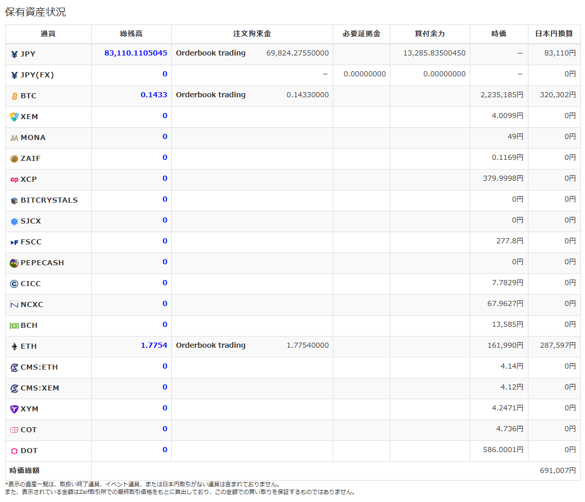Image resolution: width=585 pixels, height=502 pixels.
Task: Click the ETH diamond icon
Action: [14, 347]
